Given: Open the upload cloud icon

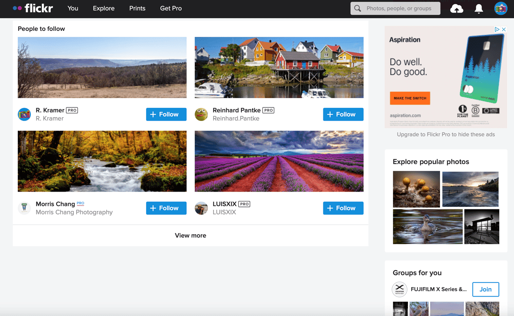Looking at the screenshot, I should [x=457, y=8].
